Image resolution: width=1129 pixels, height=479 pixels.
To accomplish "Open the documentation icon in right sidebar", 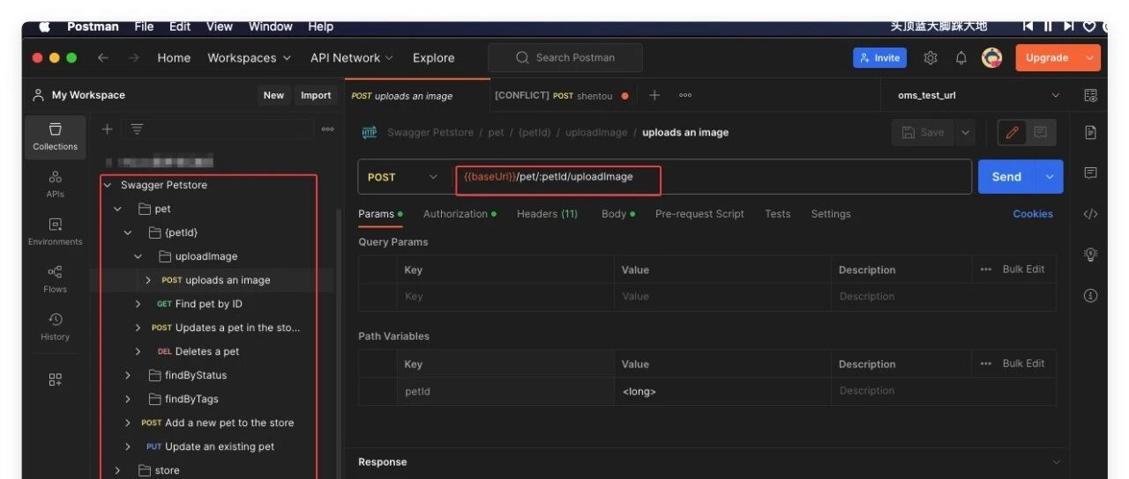I will (1091, 133).
